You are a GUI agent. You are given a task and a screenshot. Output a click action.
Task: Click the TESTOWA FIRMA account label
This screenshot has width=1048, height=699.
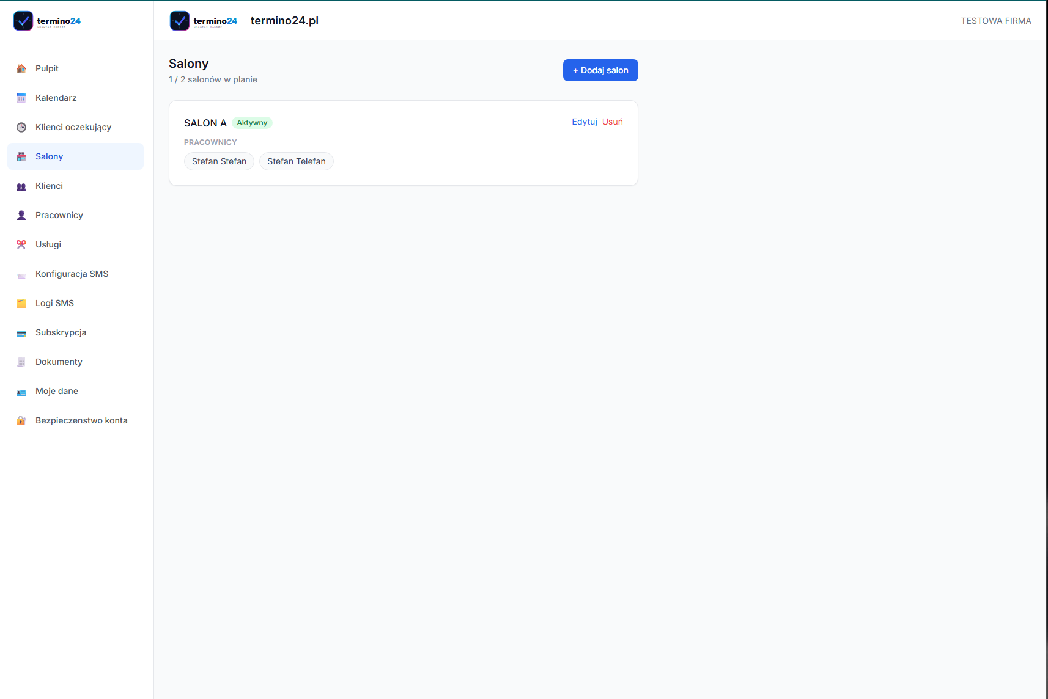pyautogui.click(x=996, y=21)
